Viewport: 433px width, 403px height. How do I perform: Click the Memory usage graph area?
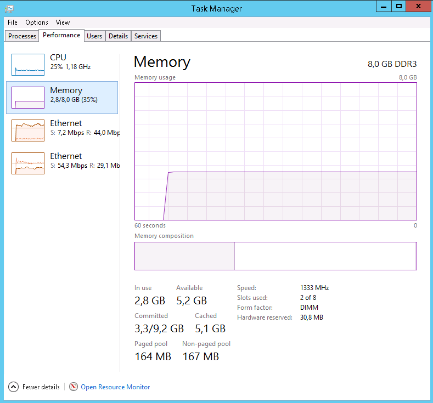(x=275, y=151)
